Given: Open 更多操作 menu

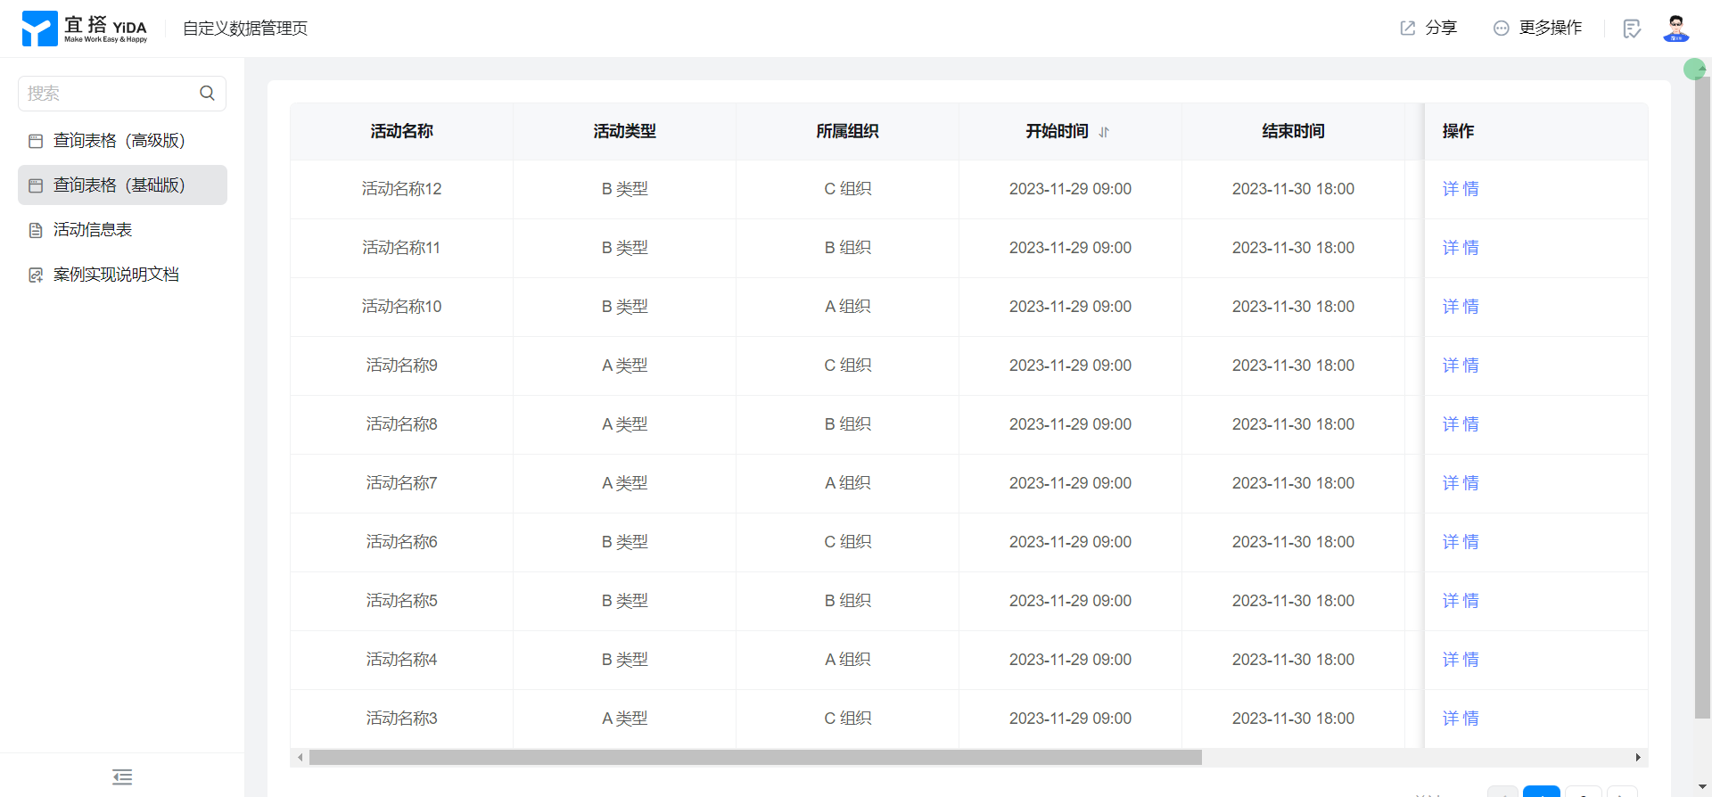Looking at the screenshot, I should (x=1538, y=29).
